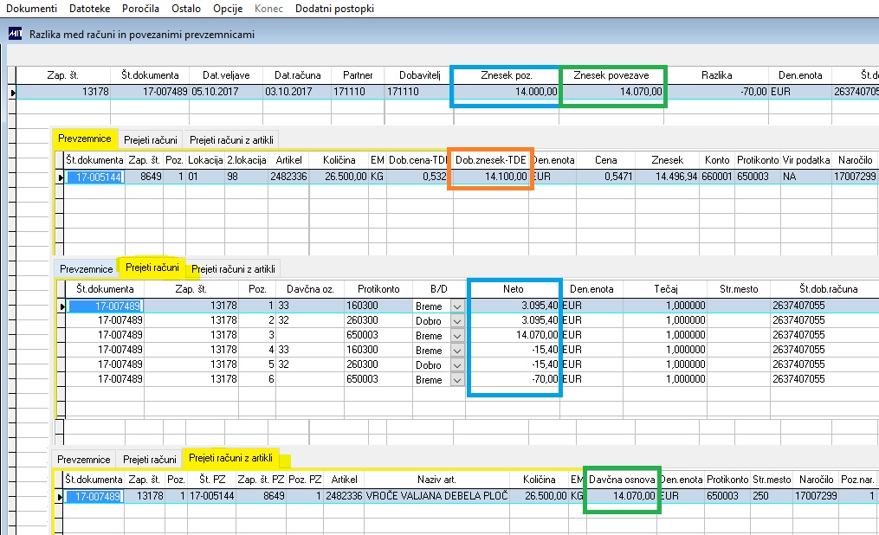This screenshot has width=879, height=535.
Task: Click Št. PZ value 17-005144 in bottom grid
Action: click(212, 496)
